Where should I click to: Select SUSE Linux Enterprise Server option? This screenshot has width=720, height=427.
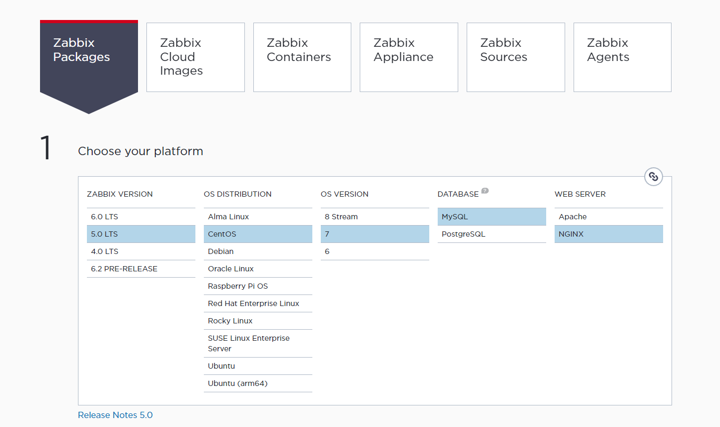click(x=258, y=343)
